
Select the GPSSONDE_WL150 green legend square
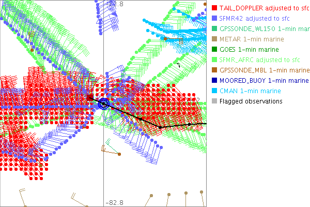(214, 29)
